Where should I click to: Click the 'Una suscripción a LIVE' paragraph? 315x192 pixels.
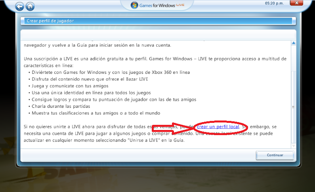(x=155, y=62)
